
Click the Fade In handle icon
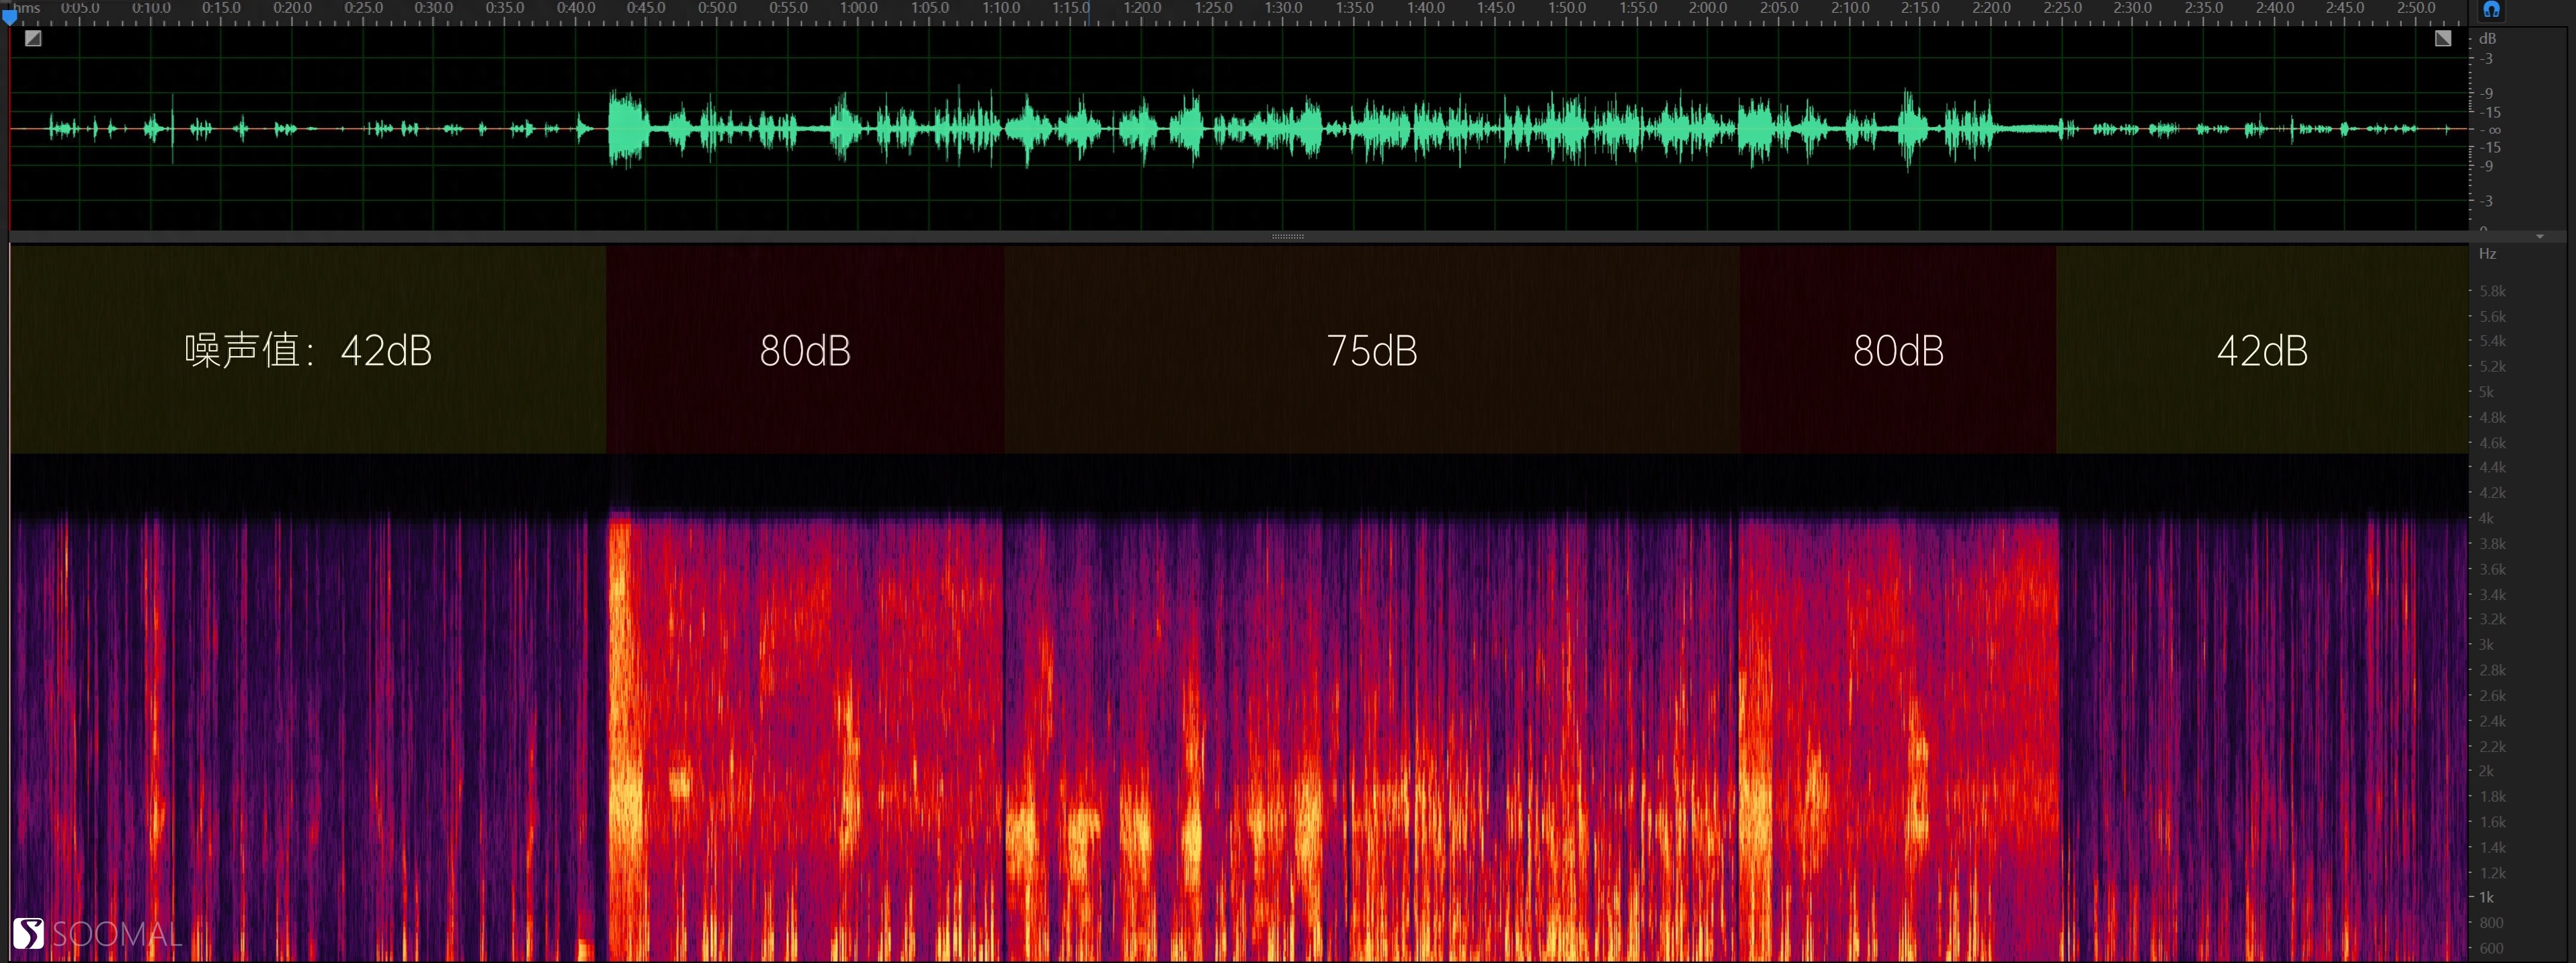point(33,39)
